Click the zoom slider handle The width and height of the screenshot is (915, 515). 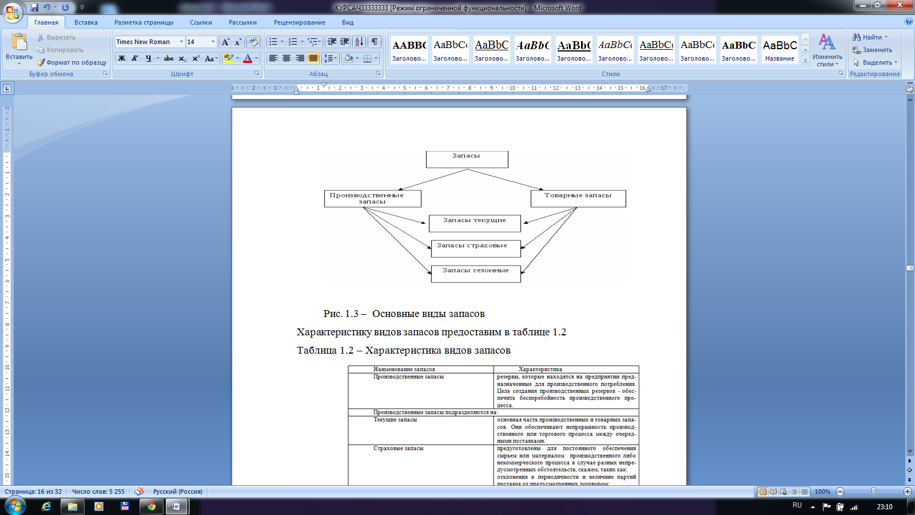click(873, 492)
